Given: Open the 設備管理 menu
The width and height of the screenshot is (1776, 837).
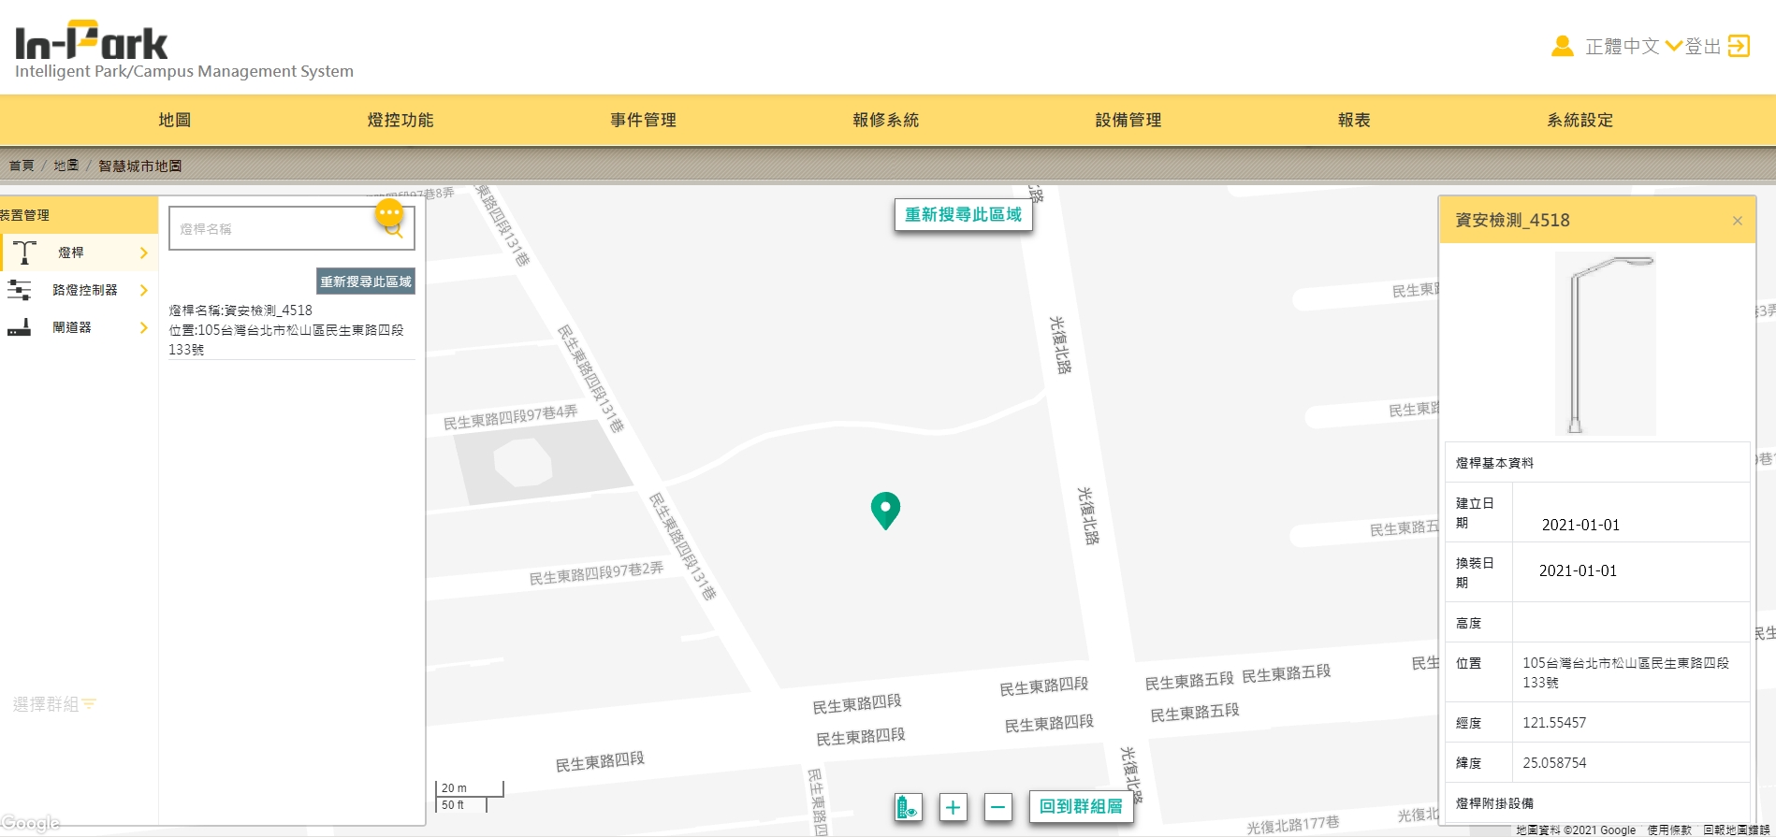Looking at the screenshot, I should point(1128,120).
